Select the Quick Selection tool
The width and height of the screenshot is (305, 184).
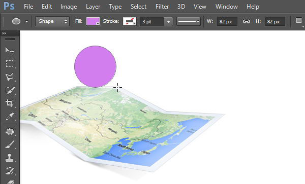point(10,90)
